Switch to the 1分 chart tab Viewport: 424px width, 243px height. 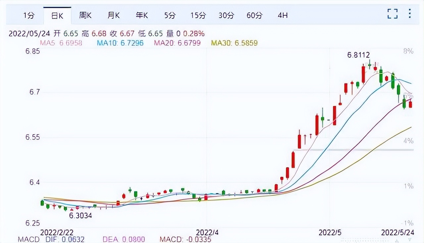click(x=28, y=15)
